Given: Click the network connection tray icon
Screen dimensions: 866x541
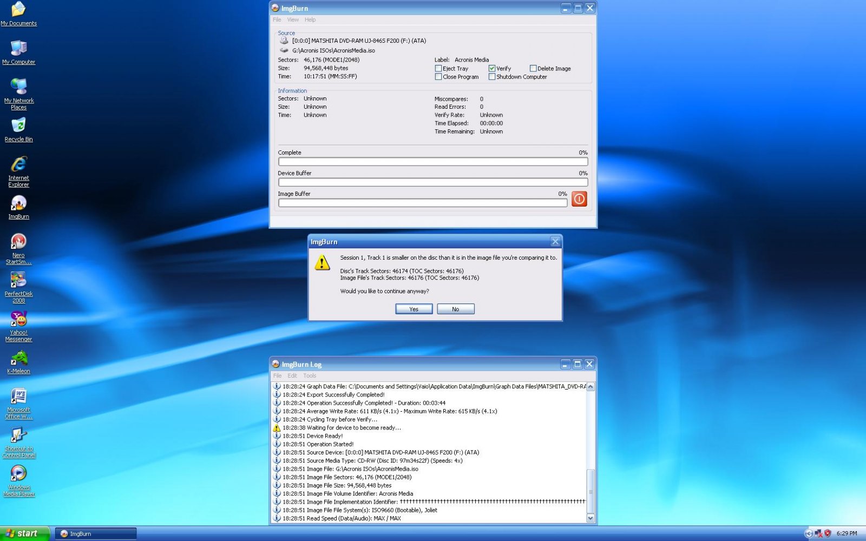Looking at the screenshot, I should click(818, 533).
